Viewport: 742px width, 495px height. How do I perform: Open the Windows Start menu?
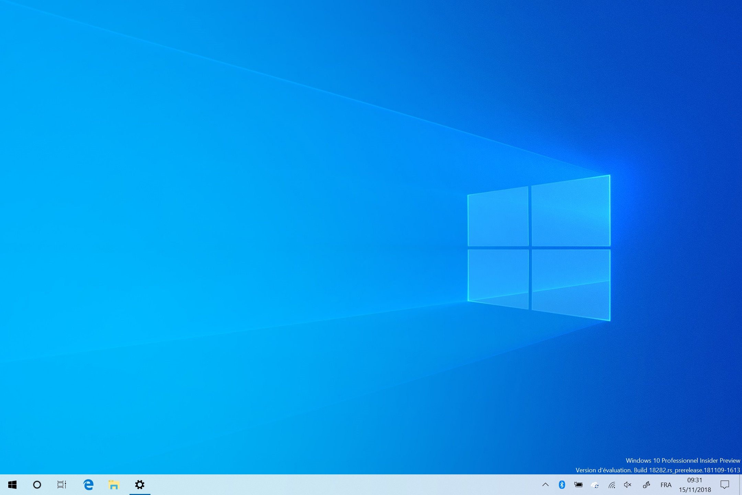(12, 485)
